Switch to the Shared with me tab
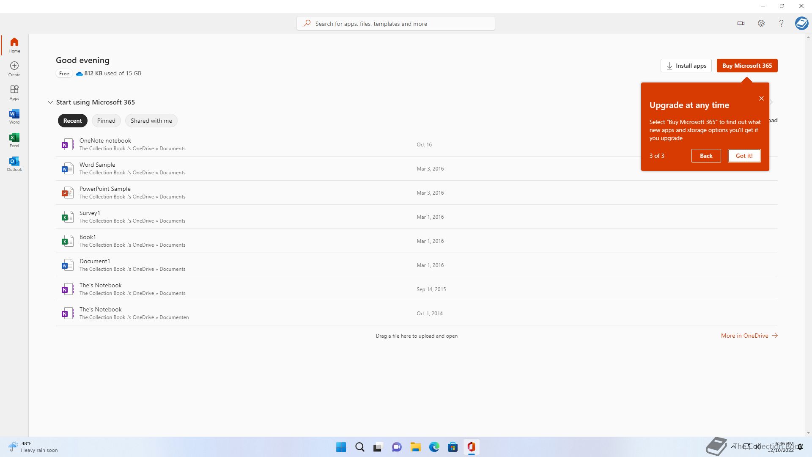Viewport: 812px width, 457px height. pos(151,121)
